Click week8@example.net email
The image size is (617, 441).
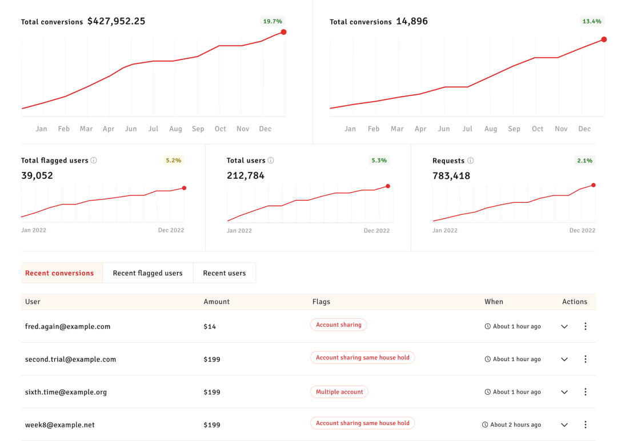pos(60,425)
